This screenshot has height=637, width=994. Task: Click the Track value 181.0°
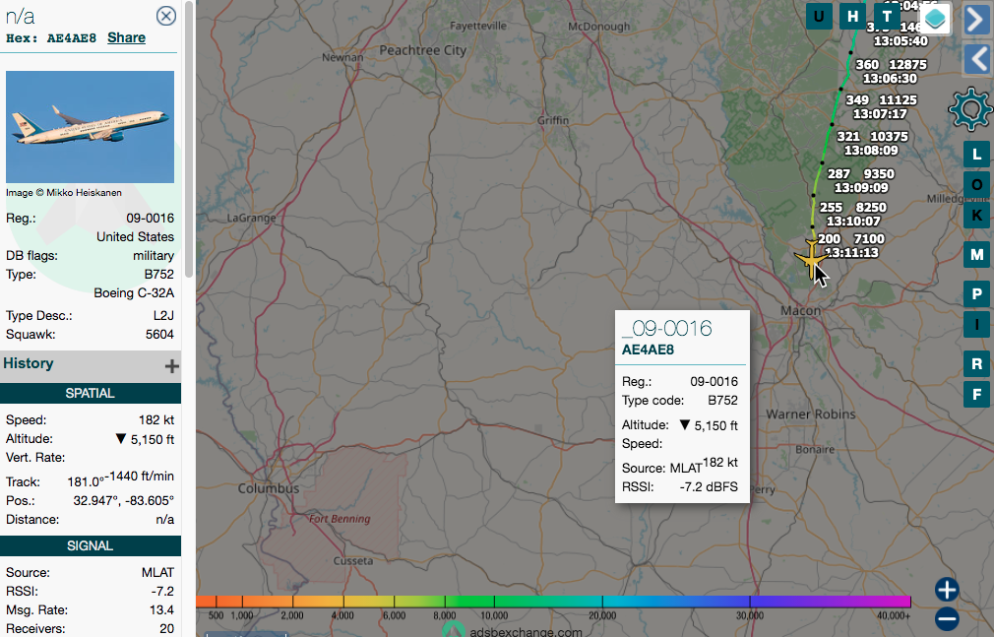(x=86, y=482)
